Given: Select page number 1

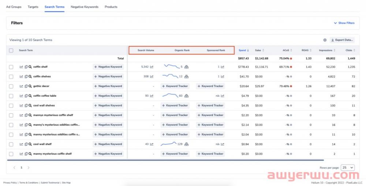Looking at the screenshot, I should [x=21, y=168].
